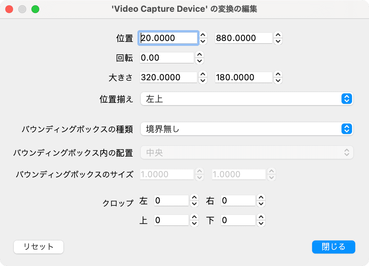The width and height of the screenshot is (369, 266).
Task: Click the 位置 Y field showing 880.0000
Action: (x=244, y=38)
